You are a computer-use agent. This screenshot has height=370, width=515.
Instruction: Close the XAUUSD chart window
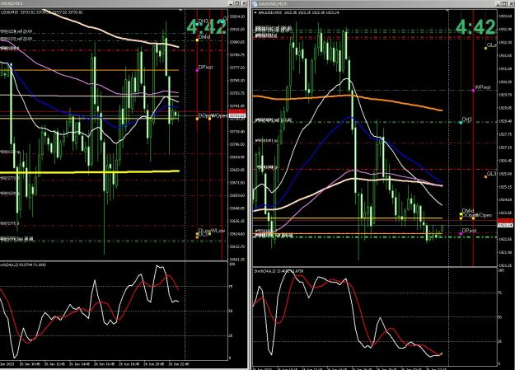point(511,3)
